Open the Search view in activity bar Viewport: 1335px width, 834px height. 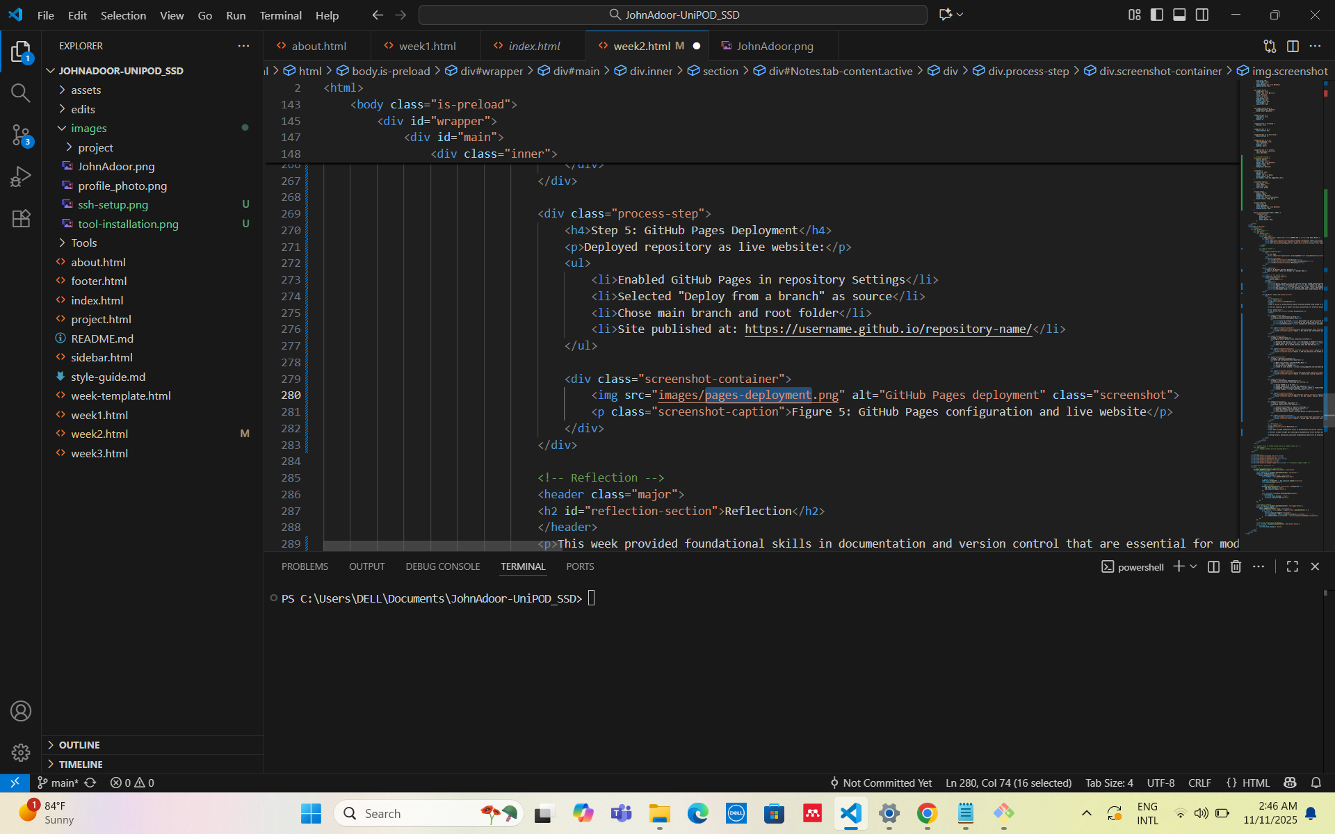pos(21,92)
